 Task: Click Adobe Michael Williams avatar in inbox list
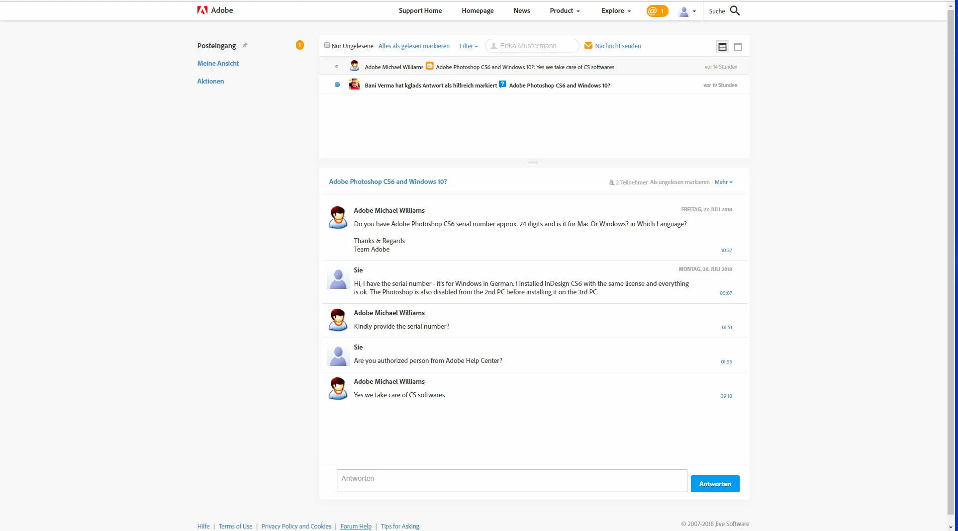355,66
